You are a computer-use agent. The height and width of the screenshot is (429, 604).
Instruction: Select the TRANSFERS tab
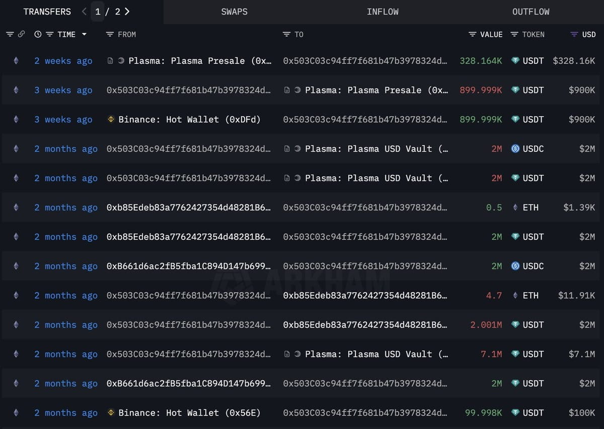tap(47, 12)
